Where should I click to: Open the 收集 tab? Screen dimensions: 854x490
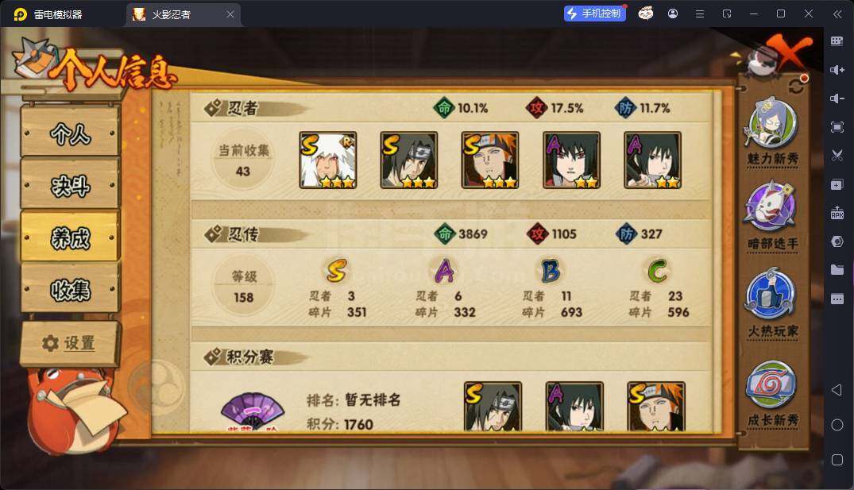pyautogui.click(x=70, y=290)
